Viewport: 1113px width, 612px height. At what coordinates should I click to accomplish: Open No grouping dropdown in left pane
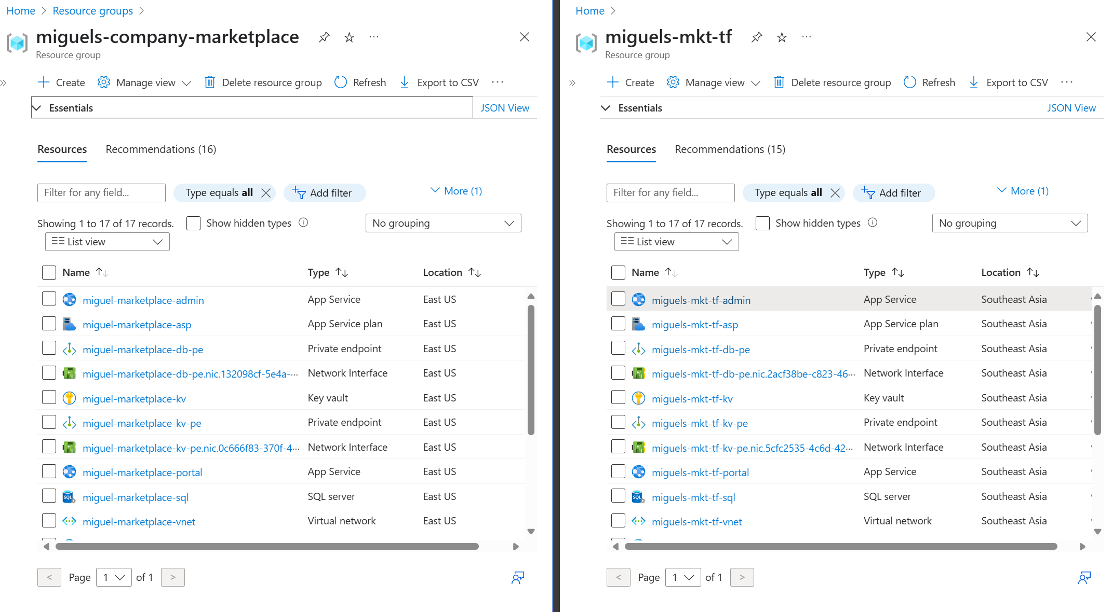[x=443, y=223]
